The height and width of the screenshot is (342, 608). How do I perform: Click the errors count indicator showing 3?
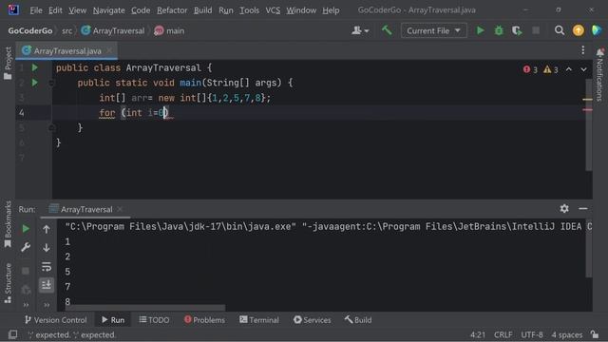(x=530, y=69)
